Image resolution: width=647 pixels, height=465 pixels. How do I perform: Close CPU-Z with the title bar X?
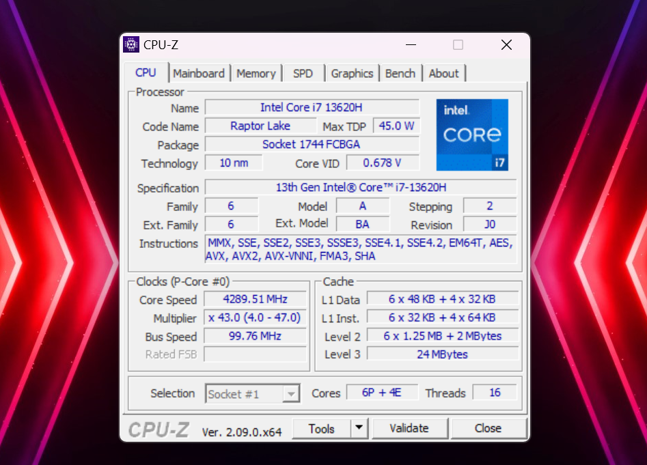506,44
